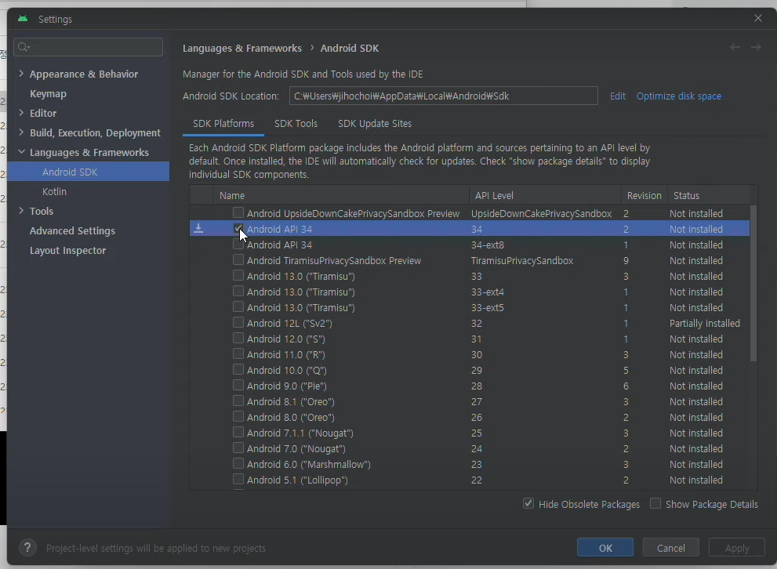The width and height of the screenshot is (777, 569).
Task: Click TiramisuPrivacySandbox API level cell
Action: [522, 261]
